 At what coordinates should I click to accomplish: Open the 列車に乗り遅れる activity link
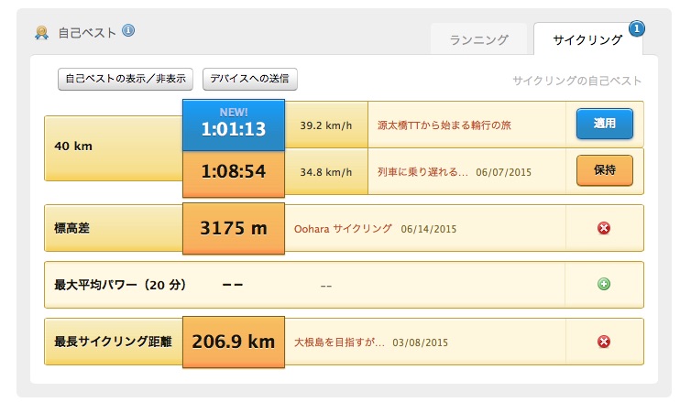tap(423, 171)
